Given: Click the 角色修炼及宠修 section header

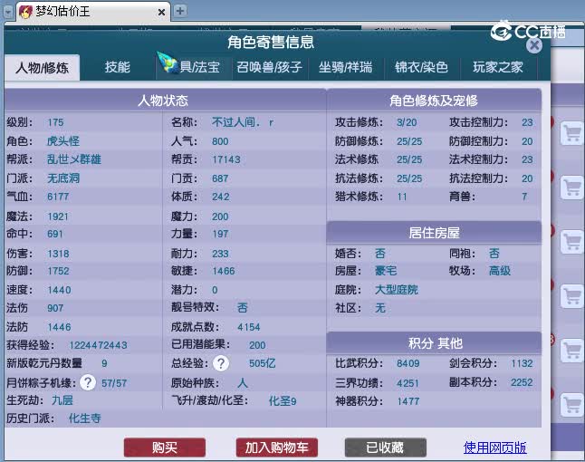Looking at the screenshot, I should pyautogui.click(x=434, y=101).
